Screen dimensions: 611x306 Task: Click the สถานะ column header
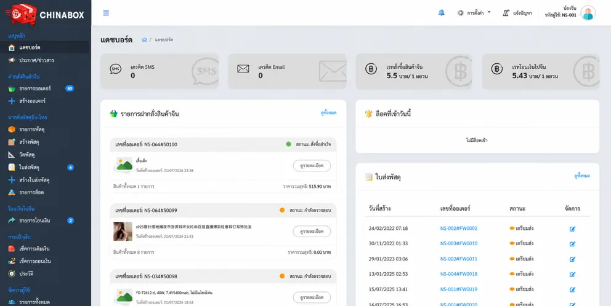(517, 208)
